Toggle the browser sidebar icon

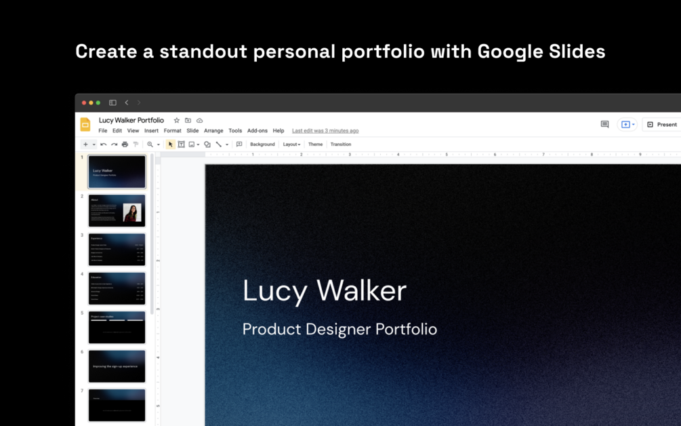pyautogui.click(x=113, y=102)
